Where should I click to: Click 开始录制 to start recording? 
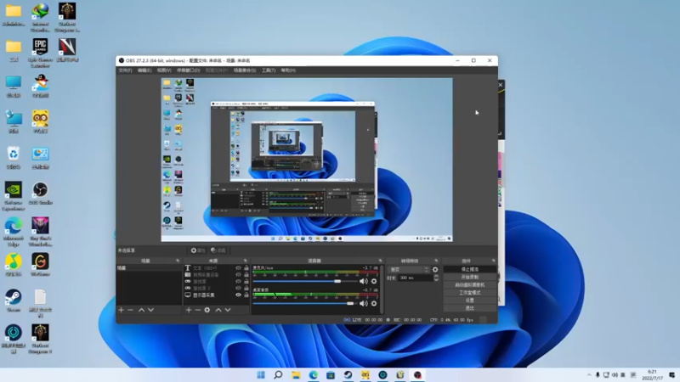click(470, 278)
